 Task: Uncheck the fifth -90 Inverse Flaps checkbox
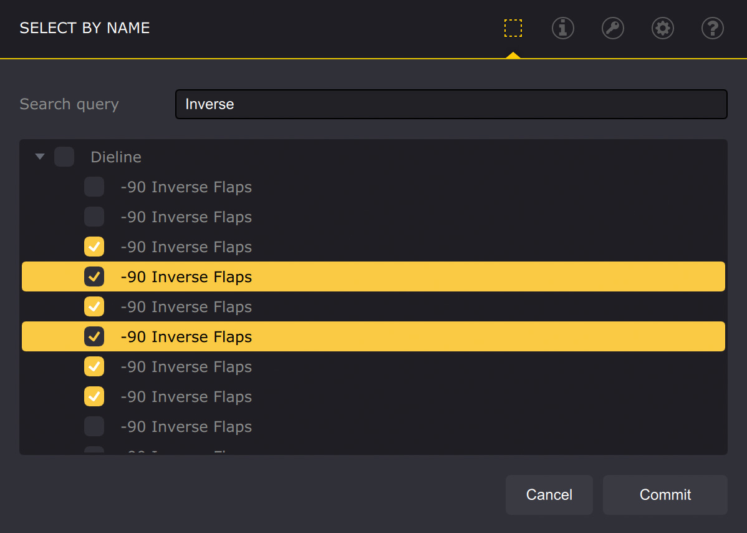pyautogui.click(x=94, y=306)
